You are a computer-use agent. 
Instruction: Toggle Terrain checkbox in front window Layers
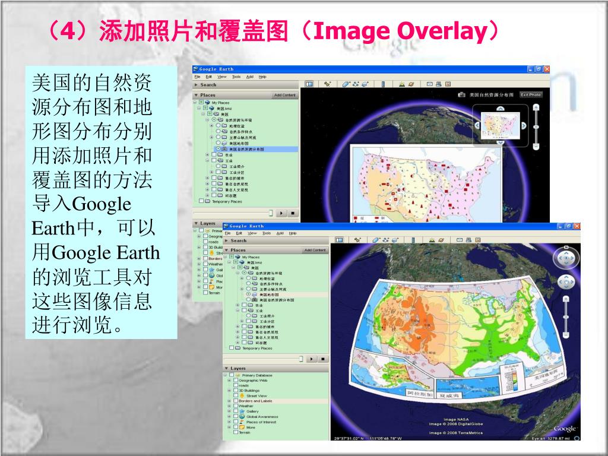point(235,432)
